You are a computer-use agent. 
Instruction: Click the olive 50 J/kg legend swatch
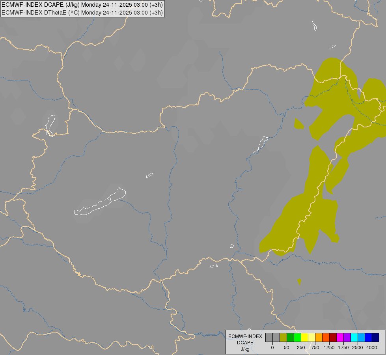pos(283,337)
